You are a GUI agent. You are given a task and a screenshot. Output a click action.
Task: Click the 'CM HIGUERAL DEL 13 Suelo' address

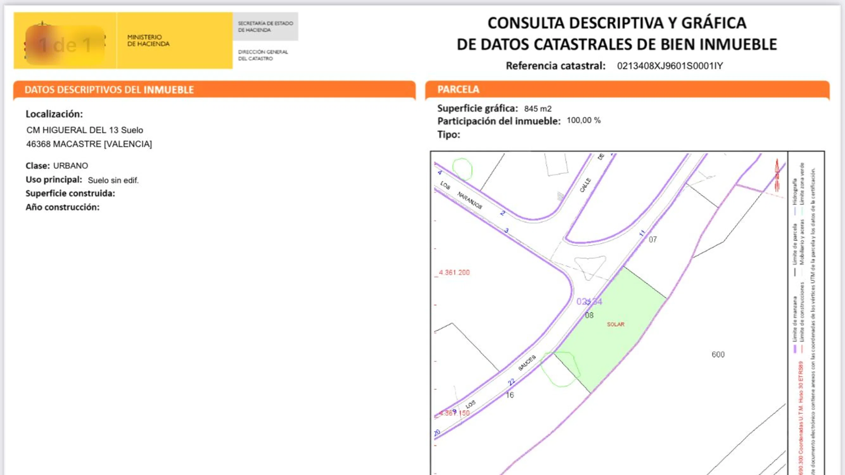click(x=85, y=130)
